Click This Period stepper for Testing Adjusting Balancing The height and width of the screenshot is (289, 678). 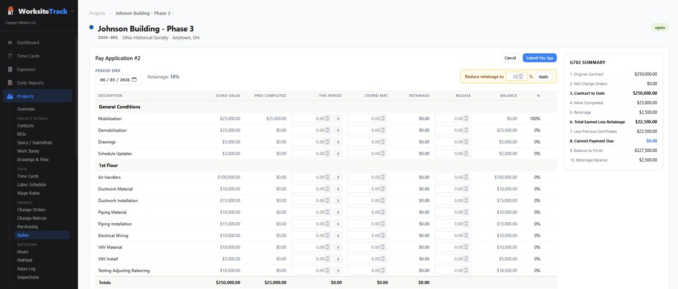[x=328, y=271]
